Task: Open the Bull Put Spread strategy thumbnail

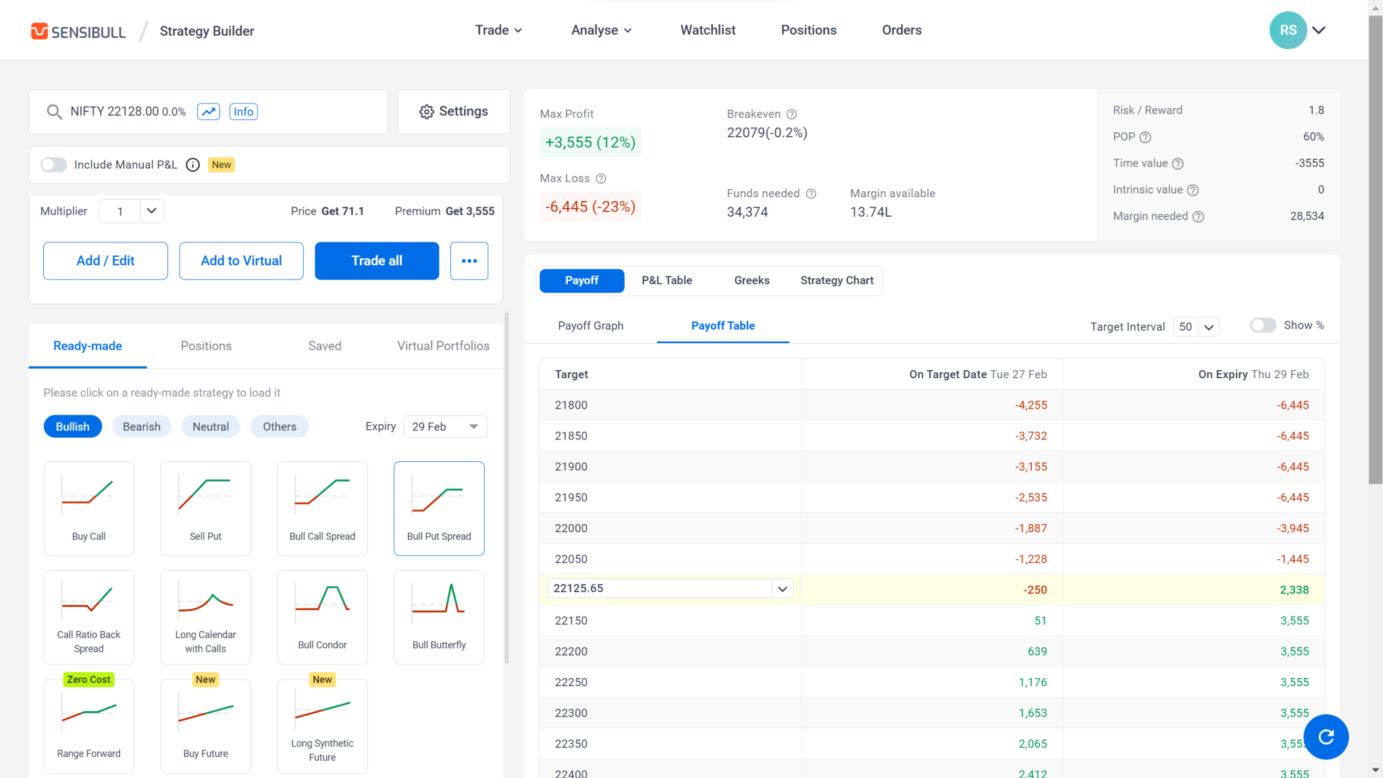Action: 439,507
